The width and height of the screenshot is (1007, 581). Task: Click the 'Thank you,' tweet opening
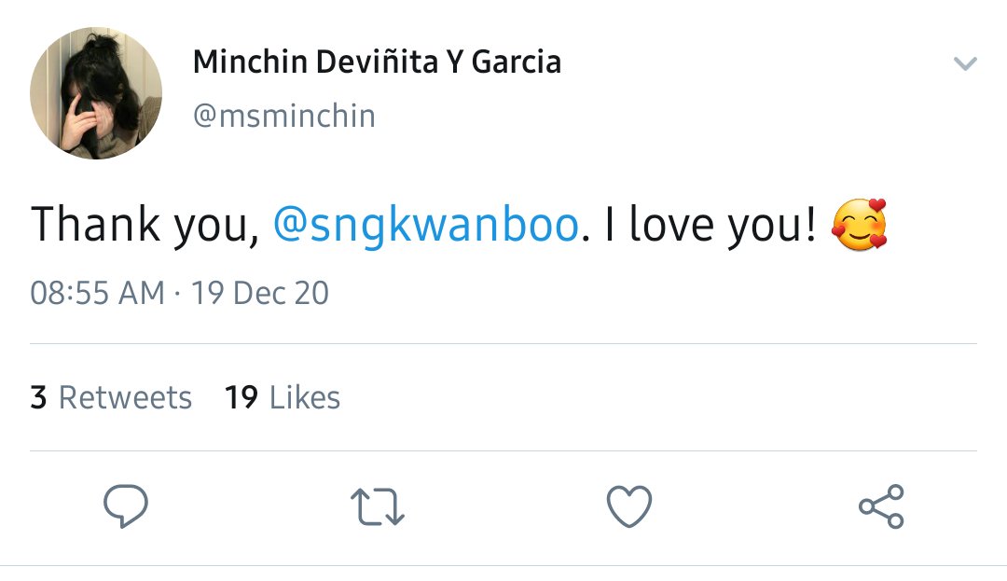point(145,225)
